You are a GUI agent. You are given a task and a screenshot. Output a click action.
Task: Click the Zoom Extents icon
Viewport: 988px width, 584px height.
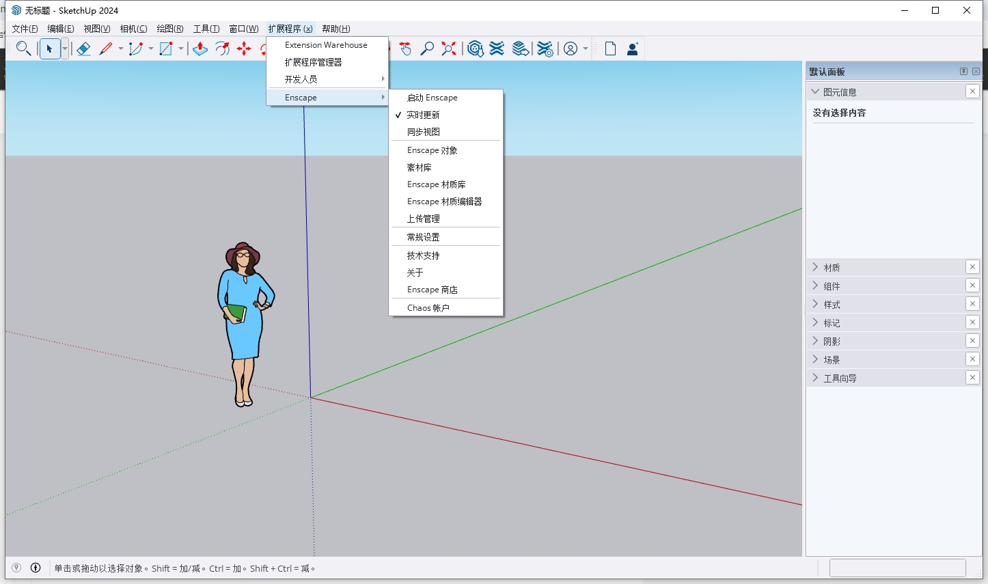click(448, 48)
